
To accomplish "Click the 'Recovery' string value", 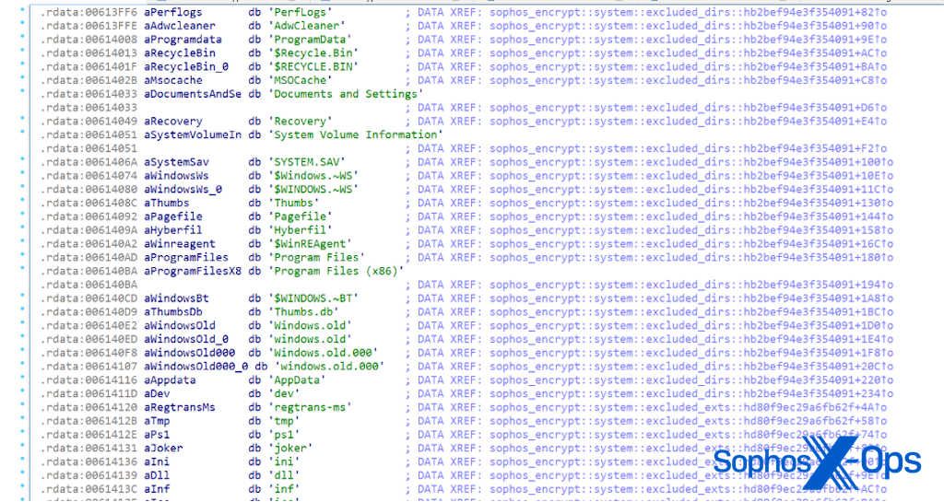I will click(x=300, y=122).
